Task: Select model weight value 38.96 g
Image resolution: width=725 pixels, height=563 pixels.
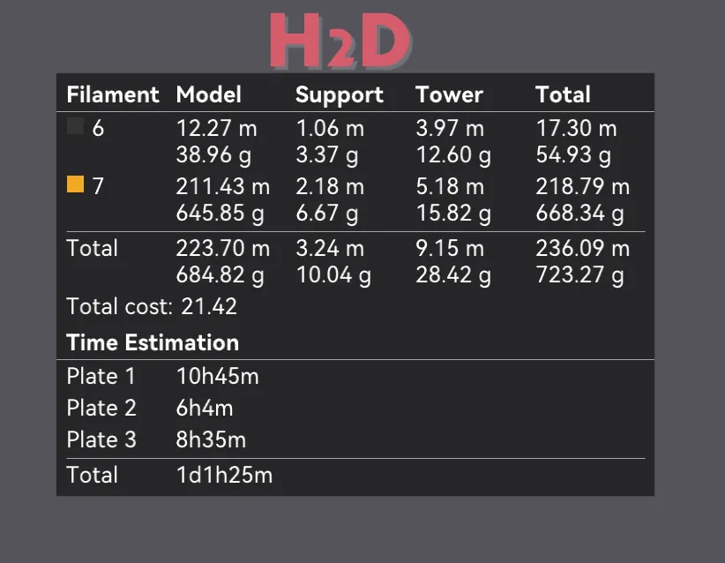Action: pyautogui.click(x=213, y=155)
